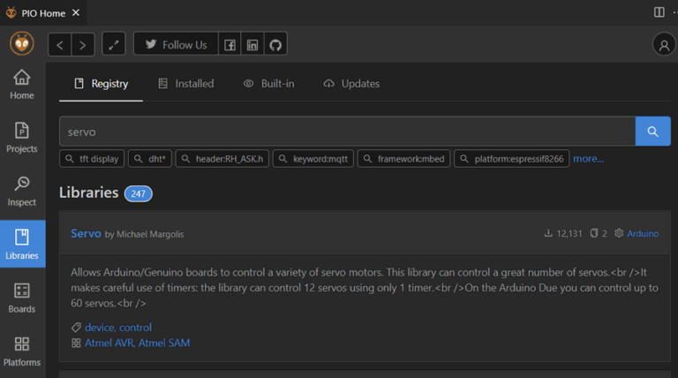This screenshot has height=378, width=678.
Task: Open the GitHub link icon
Action: point(275,44)
